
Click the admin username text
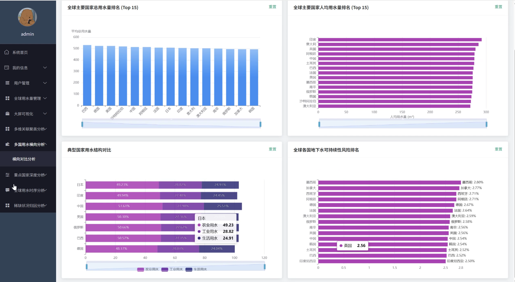coord(27,34)
